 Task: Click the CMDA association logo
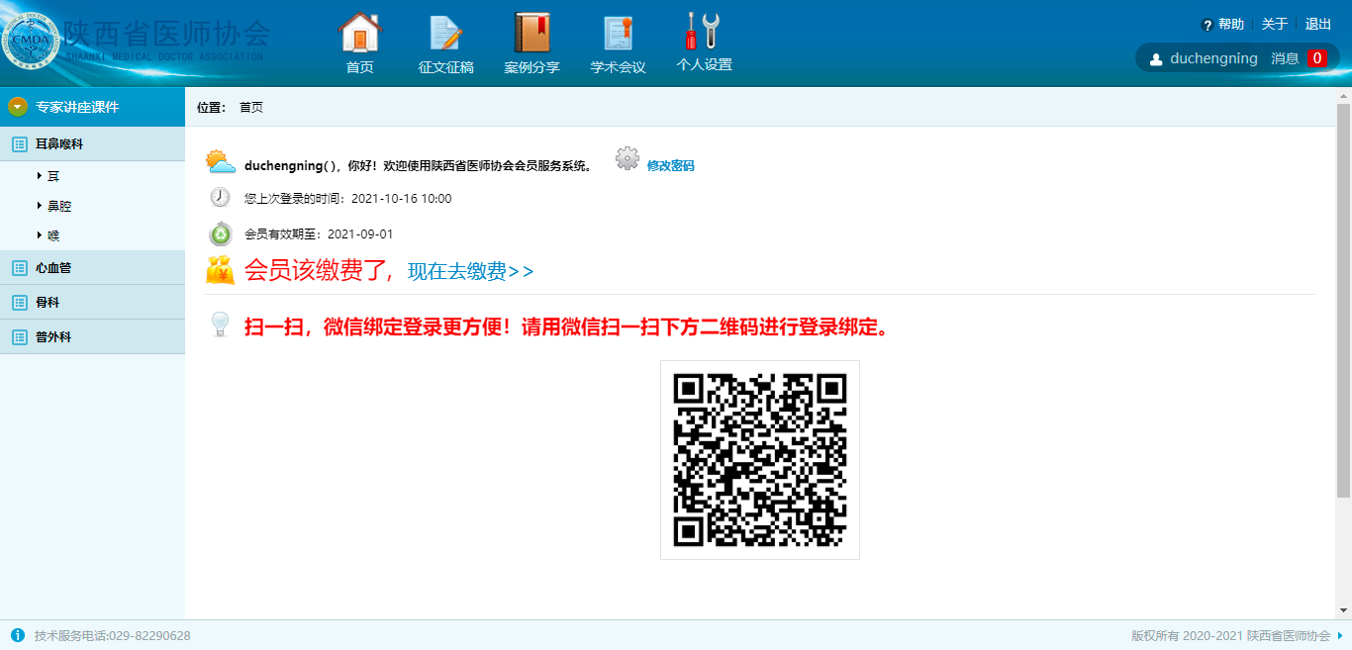(31, 40)
